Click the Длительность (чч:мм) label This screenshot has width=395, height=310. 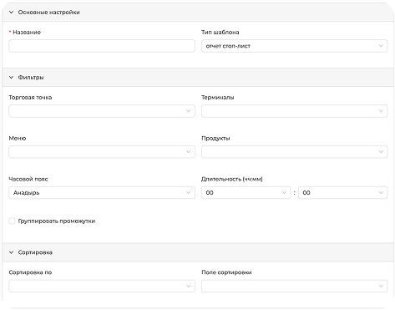(232, 179)
